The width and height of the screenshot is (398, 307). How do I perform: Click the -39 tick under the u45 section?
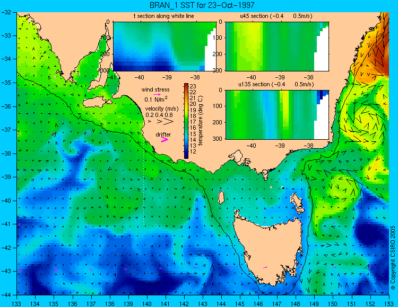(280, 77)
